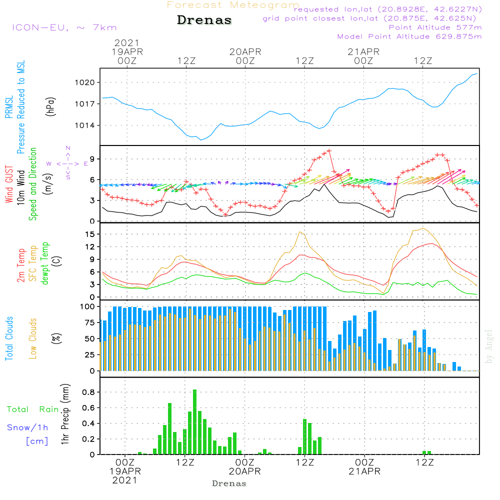
Task: Select the "Point Altitude 577m" text
Action: (435, 27)
